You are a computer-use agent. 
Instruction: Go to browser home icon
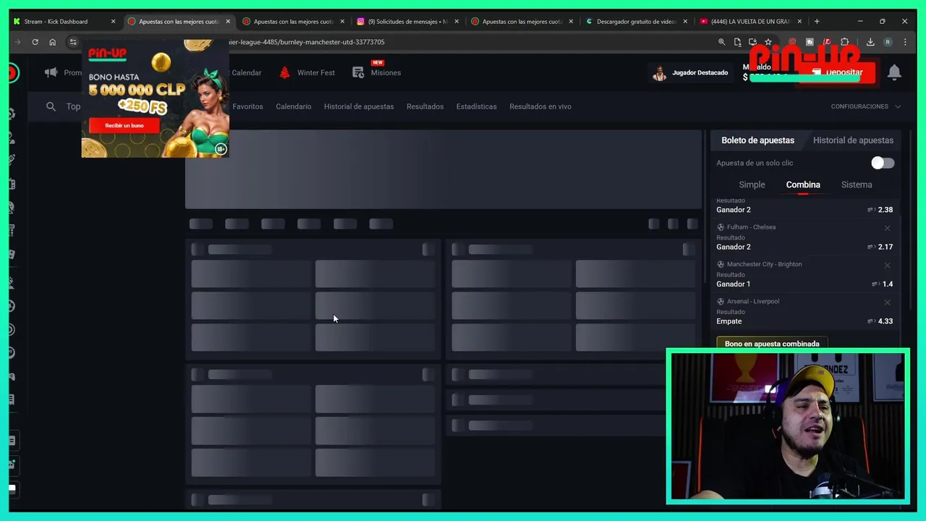click(52, 42)
